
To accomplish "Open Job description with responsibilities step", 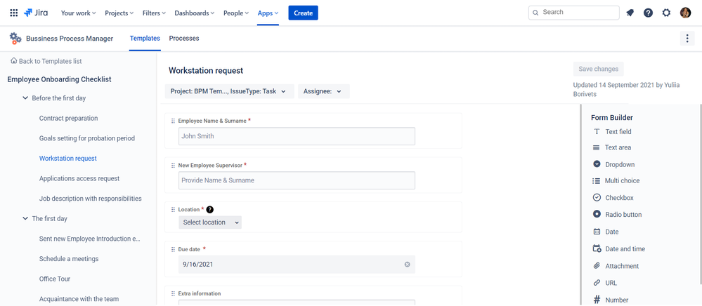I will tap(91, 199).
